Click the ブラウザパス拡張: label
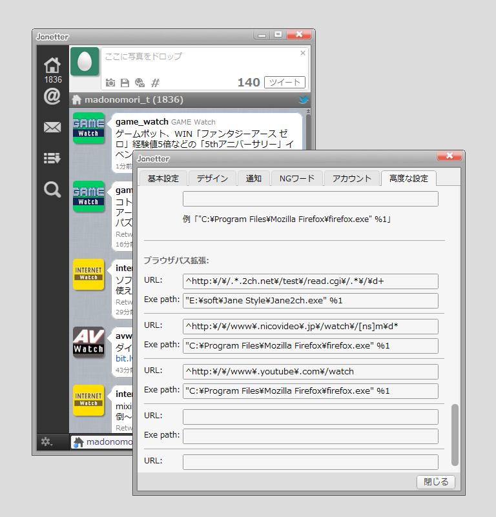Screen dimensions: 496x517 [x=176, y=261]
